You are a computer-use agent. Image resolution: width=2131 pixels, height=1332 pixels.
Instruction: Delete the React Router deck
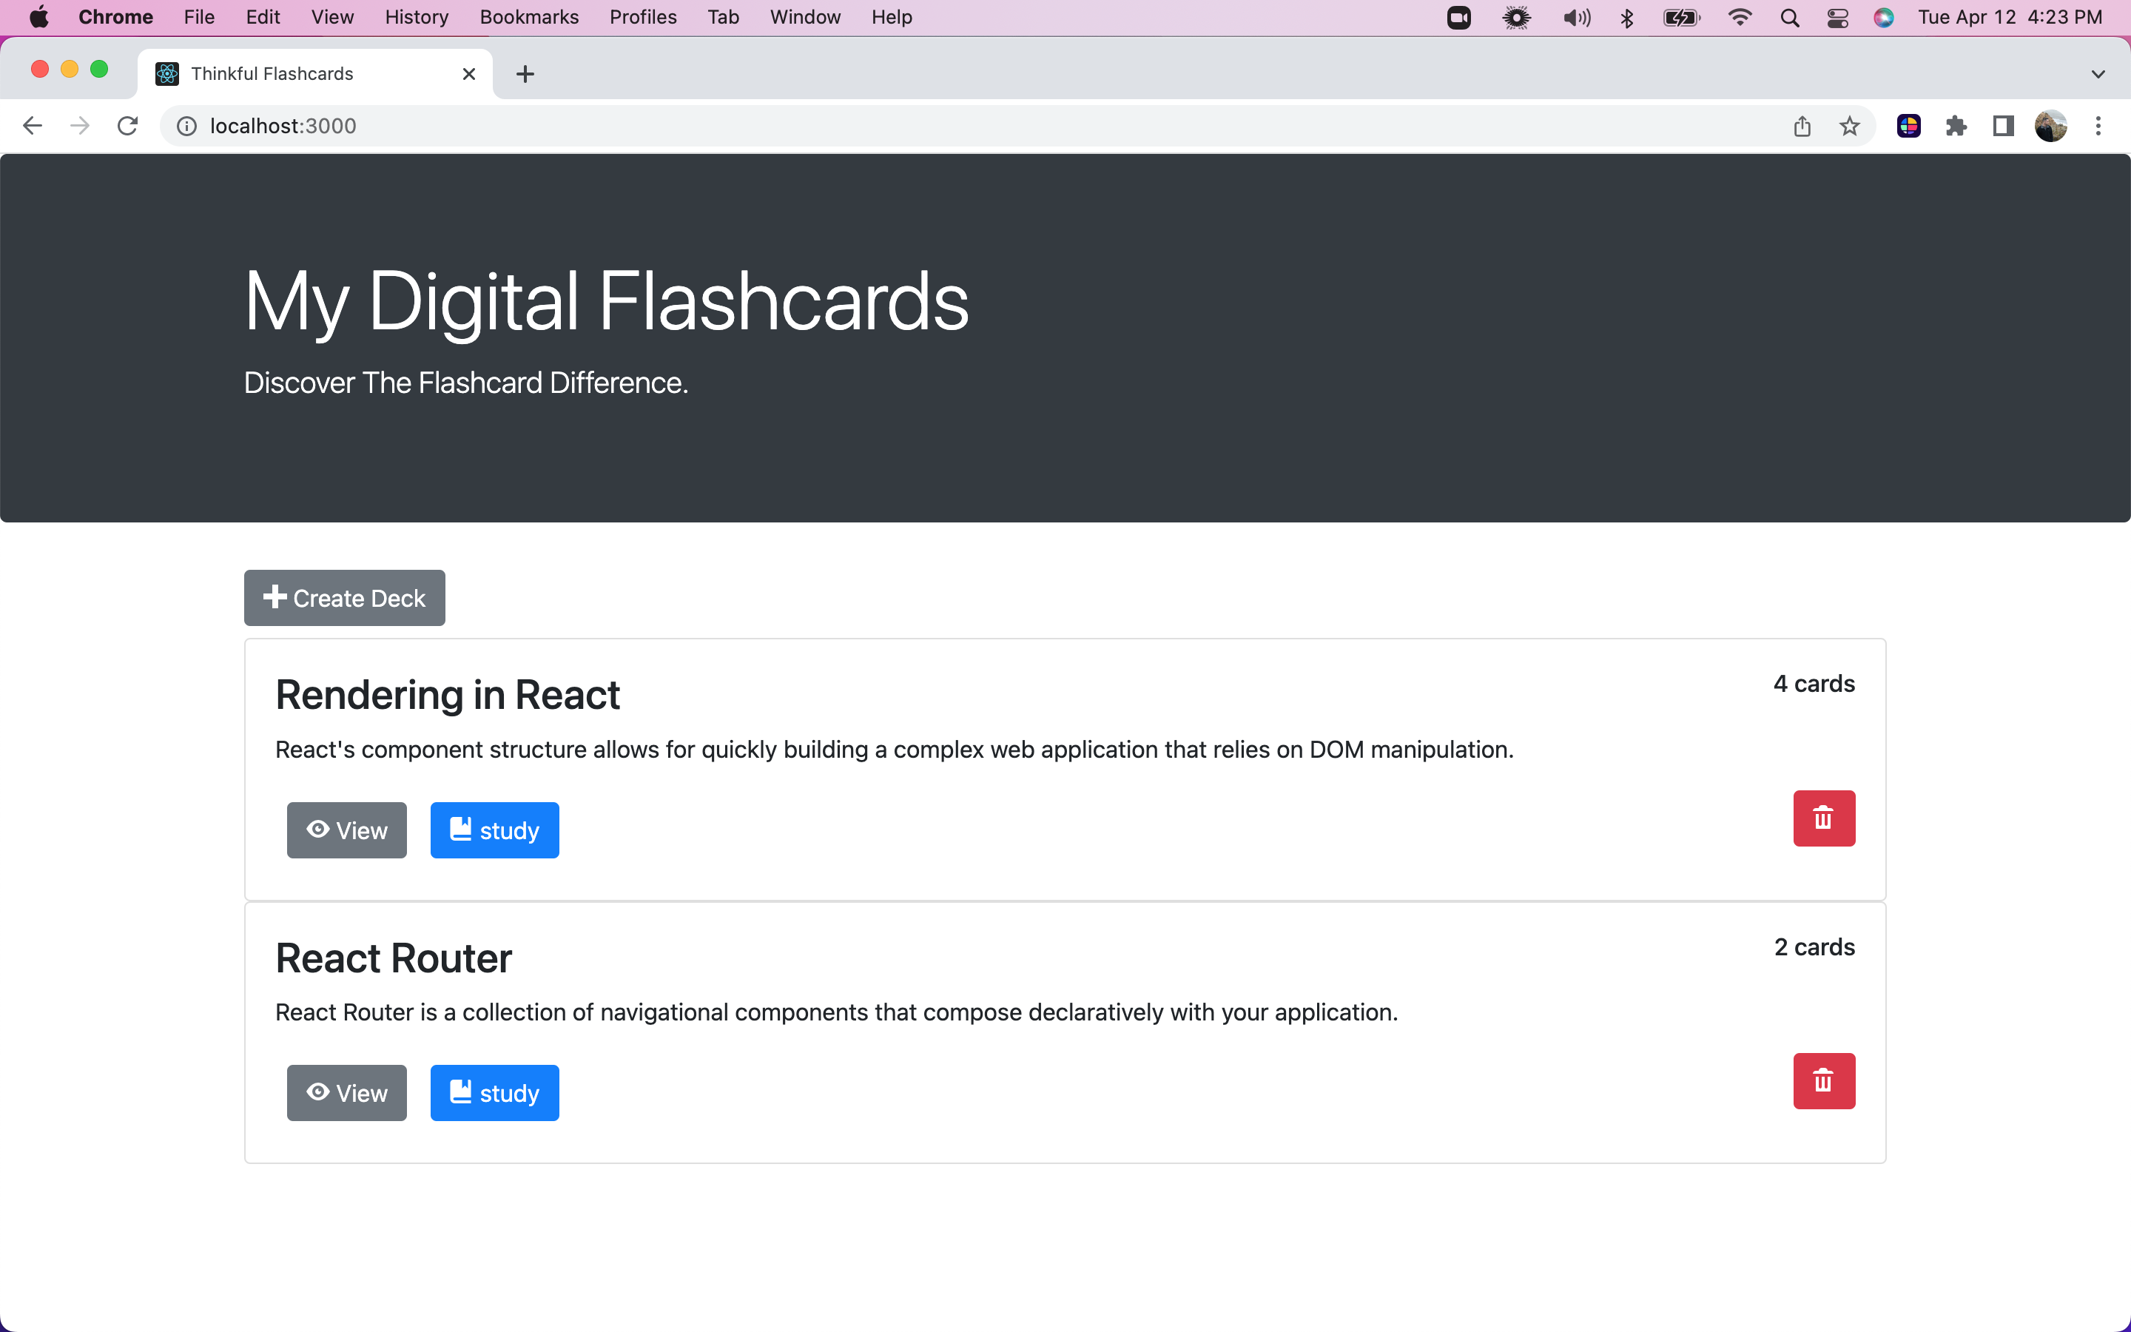tap(1822, 1080)
